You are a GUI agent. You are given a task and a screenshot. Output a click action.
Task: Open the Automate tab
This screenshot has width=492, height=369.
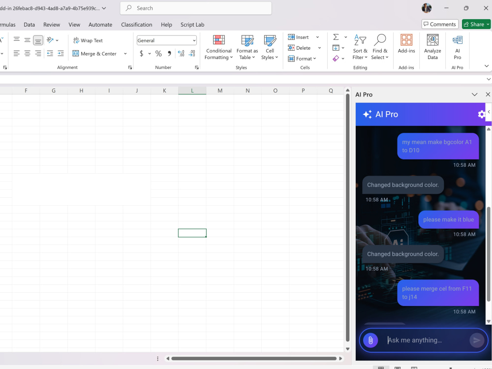click(x=100, y=25)
